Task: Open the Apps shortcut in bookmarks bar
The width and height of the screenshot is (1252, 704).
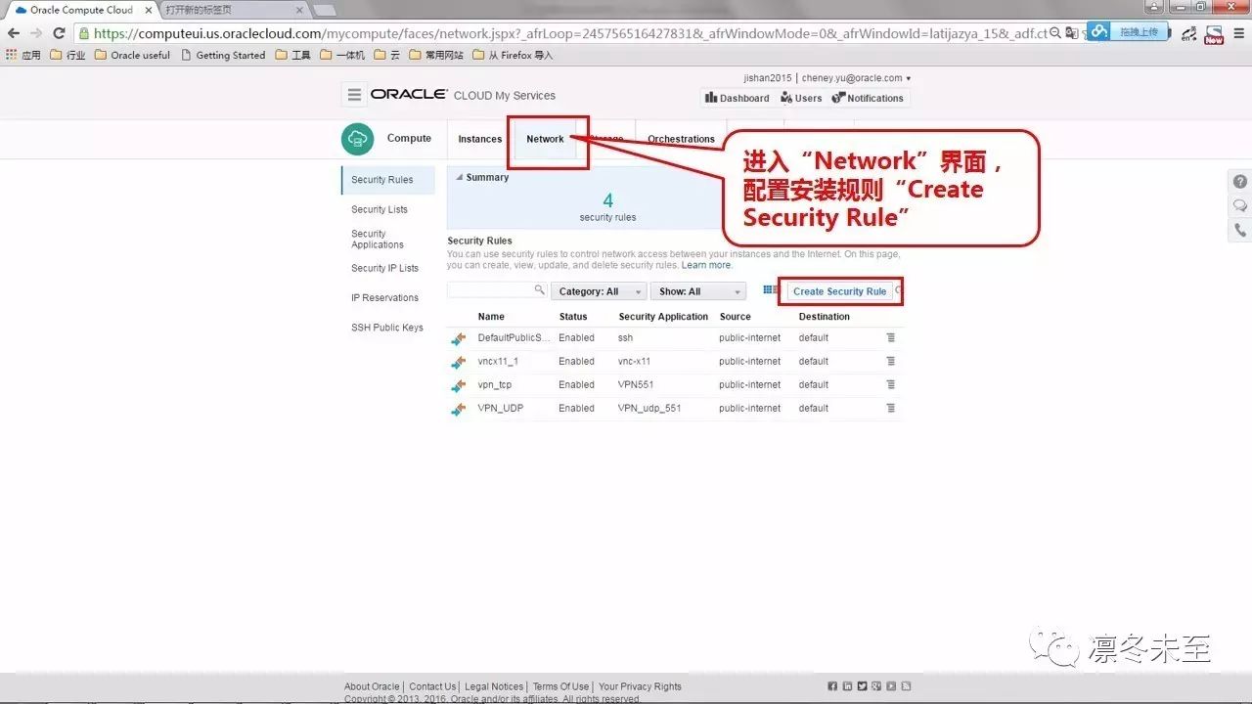Action: tap(23, 55)
